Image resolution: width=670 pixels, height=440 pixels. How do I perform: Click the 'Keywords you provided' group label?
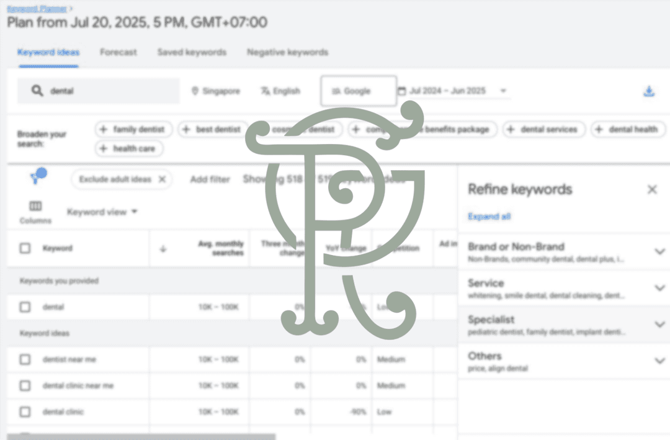59,281
